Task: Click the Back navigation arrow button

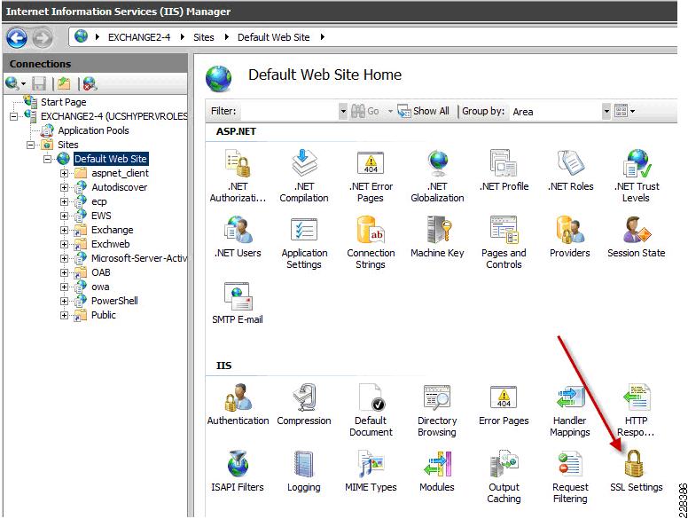Action: pos(17,38)
